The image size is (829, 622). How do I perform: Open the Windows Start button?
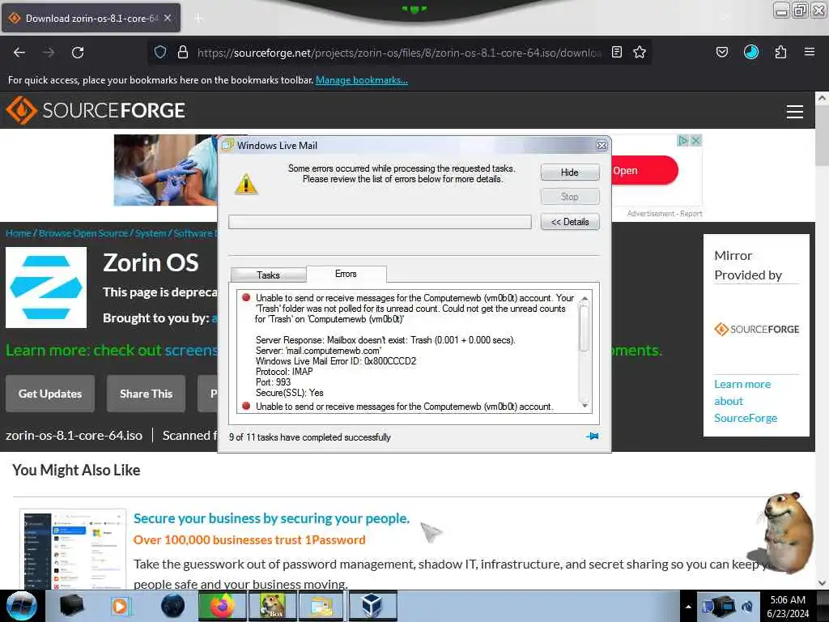(21, 606)
